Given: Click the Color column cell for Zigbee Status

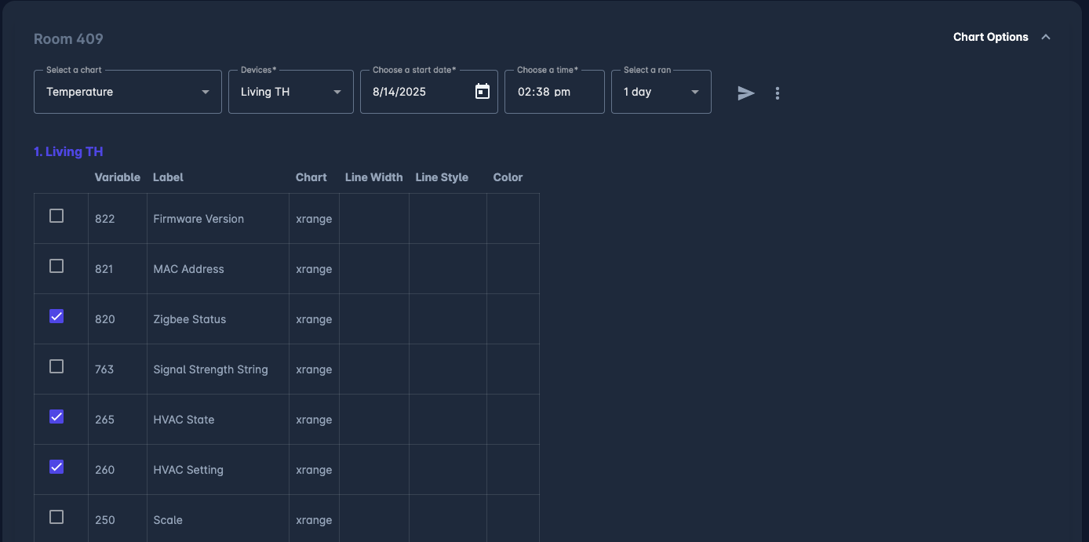Looking at the screenshot, I should (512, 319).
